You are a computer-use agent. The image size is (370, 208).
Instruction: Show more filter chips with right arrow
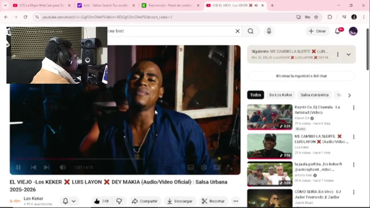(349, 95)
